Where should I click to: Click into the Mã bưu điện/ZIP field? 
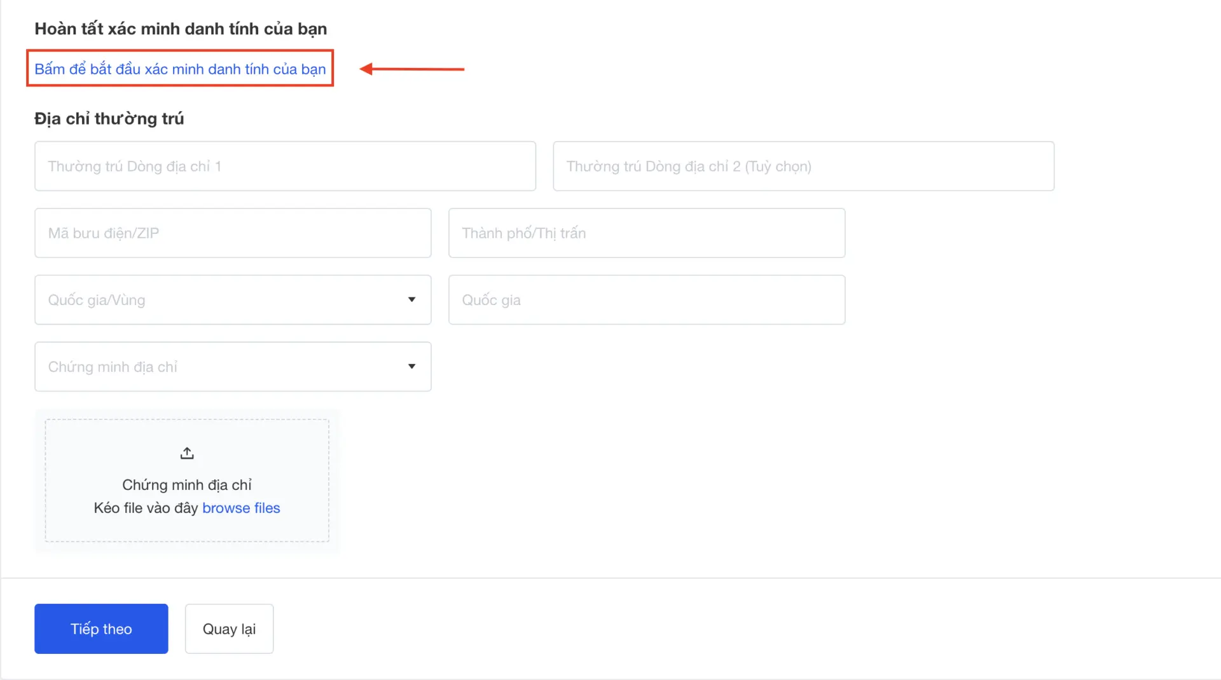coord(233,233)
